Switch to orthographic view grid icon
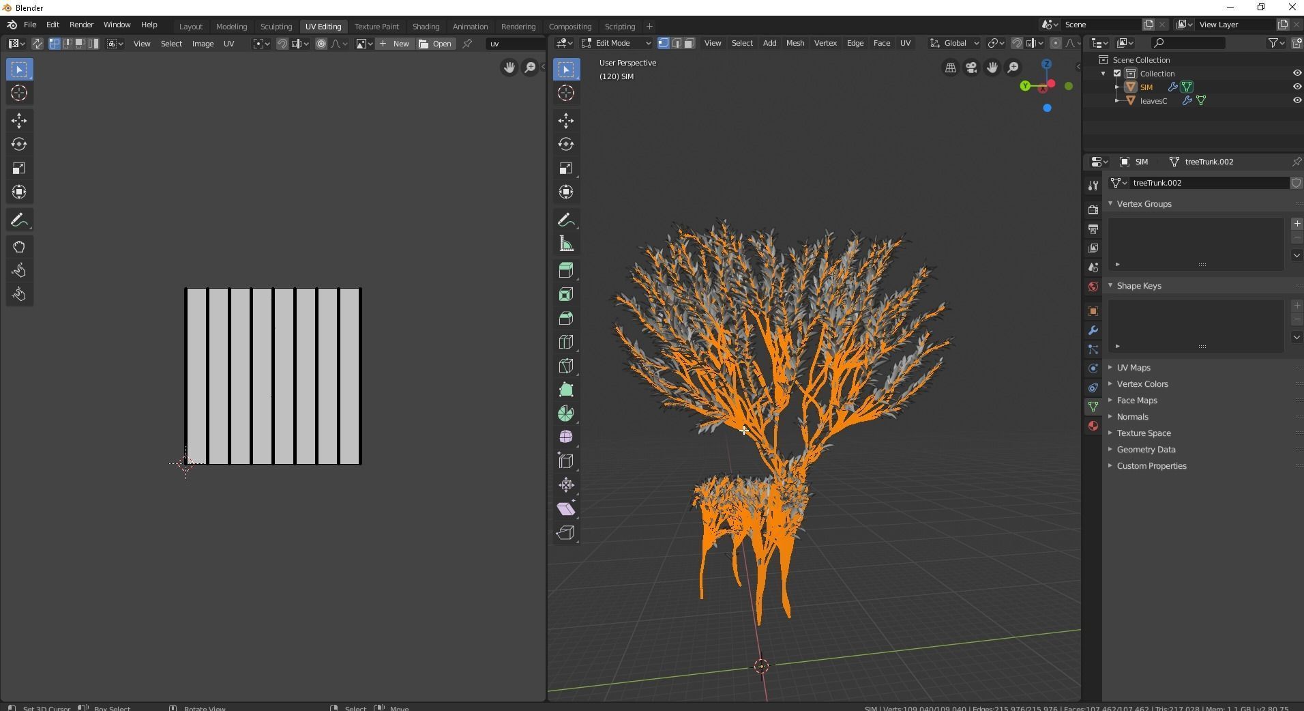This screenshot has width=1304, height=711. coord(950,68)
